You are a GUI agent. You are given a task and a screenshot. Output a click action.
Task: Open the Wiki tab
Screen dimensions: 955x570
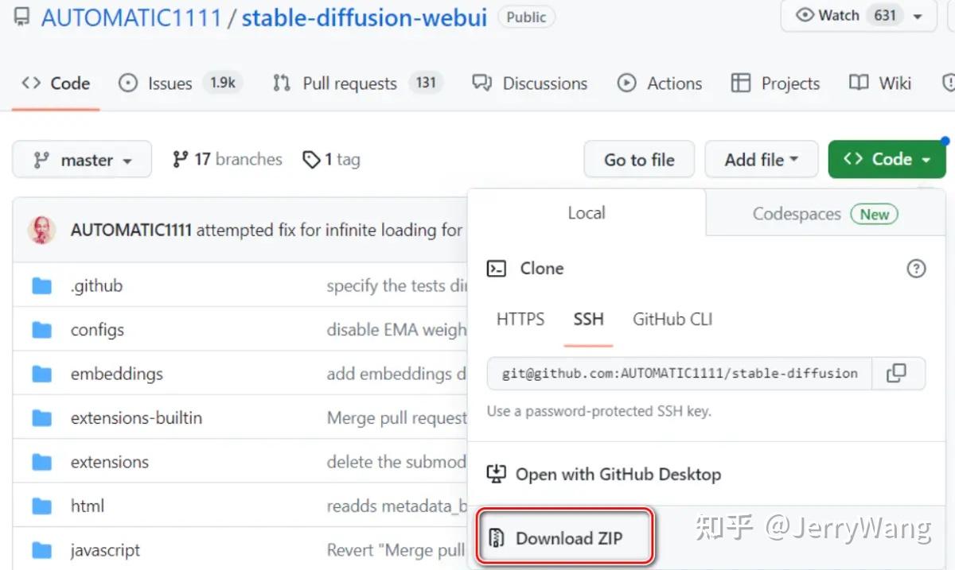(880, 83)
